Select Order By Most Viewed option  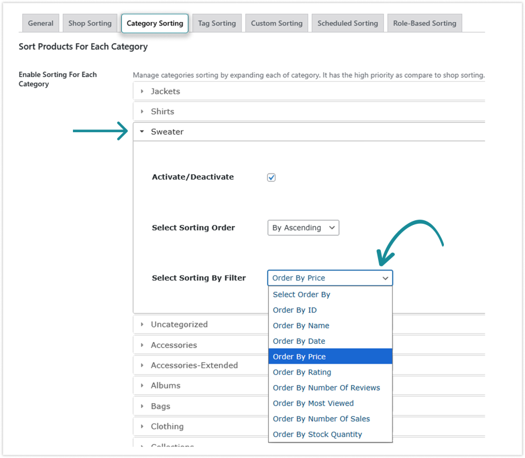click(313, 403)
